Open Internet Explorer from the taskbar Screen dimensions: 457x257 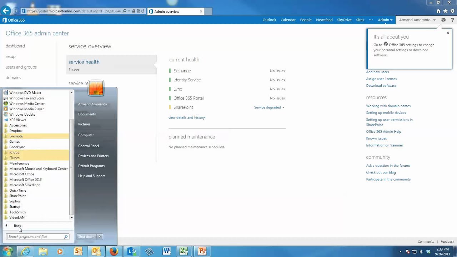click(25, 251)
